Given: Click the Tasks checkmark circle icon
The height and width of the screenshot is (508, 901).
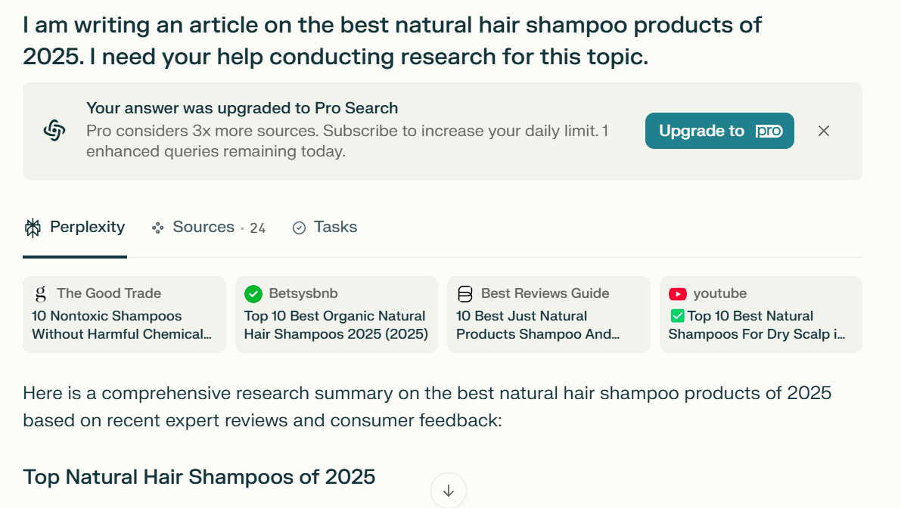Looking at the screenshot, I should (x=299, y=228).
